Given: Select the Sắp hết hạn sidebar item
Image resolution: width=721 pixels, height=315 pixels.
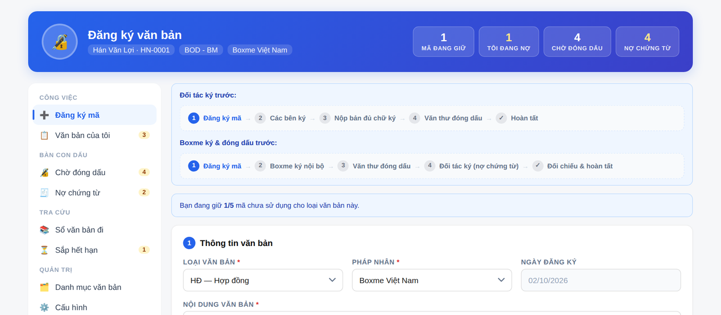Looking at the screenshot, I should point(95,250).
